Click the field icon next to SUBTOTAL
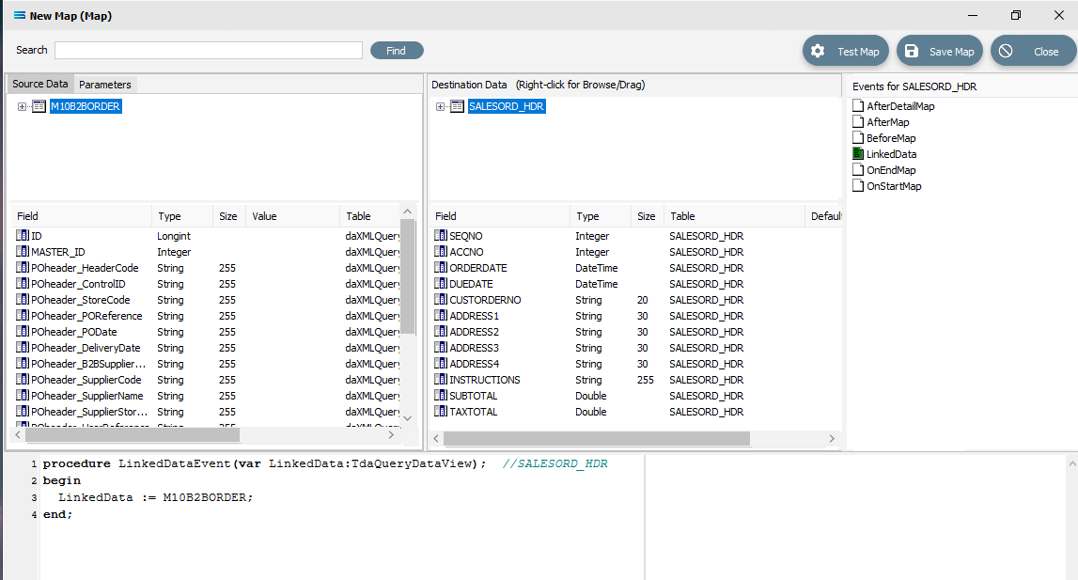This screenshot has height=580, width=1078. (x=441, y=396)
